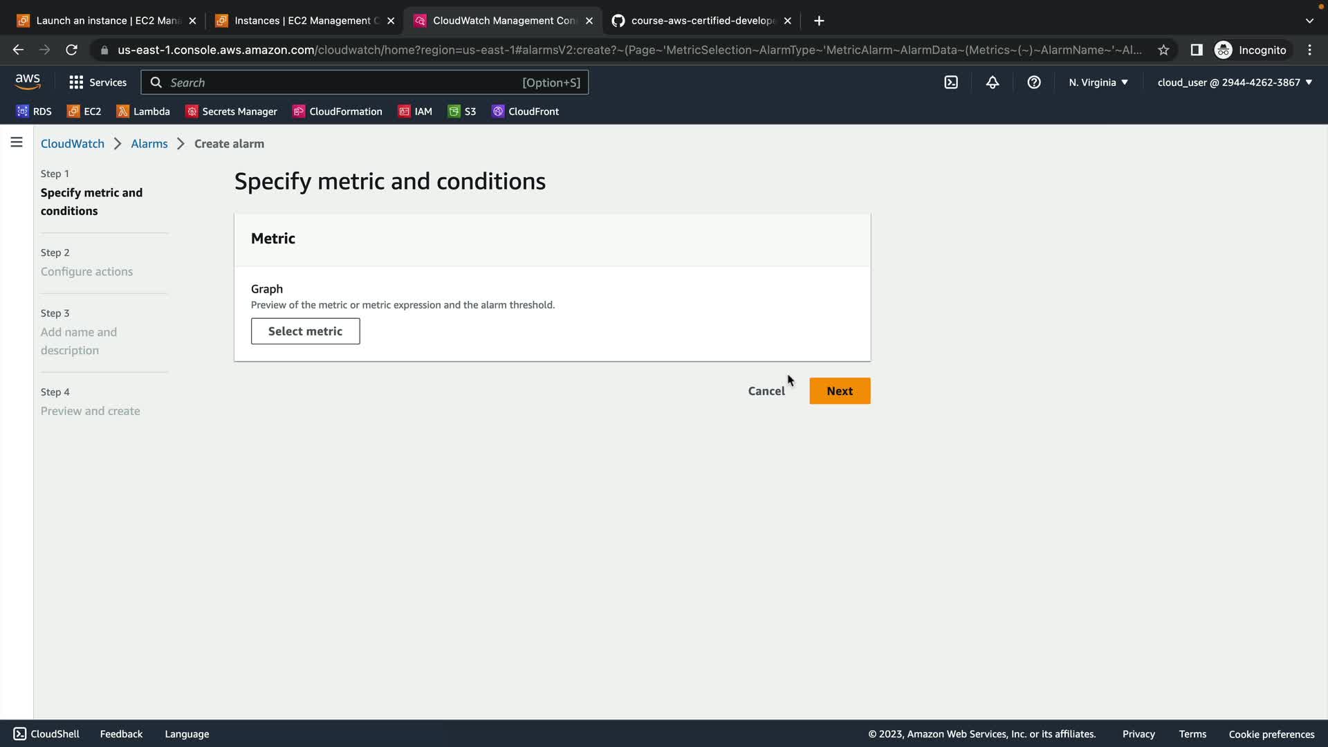Click the orange Next button
The image size is (1328, 747).
click(x=840, y=391)
